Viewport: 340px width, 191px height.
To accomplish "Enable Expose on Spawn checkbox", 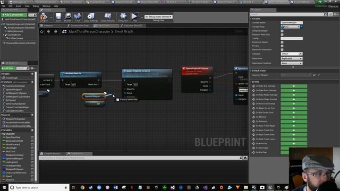I will click(x=282, y=42).
